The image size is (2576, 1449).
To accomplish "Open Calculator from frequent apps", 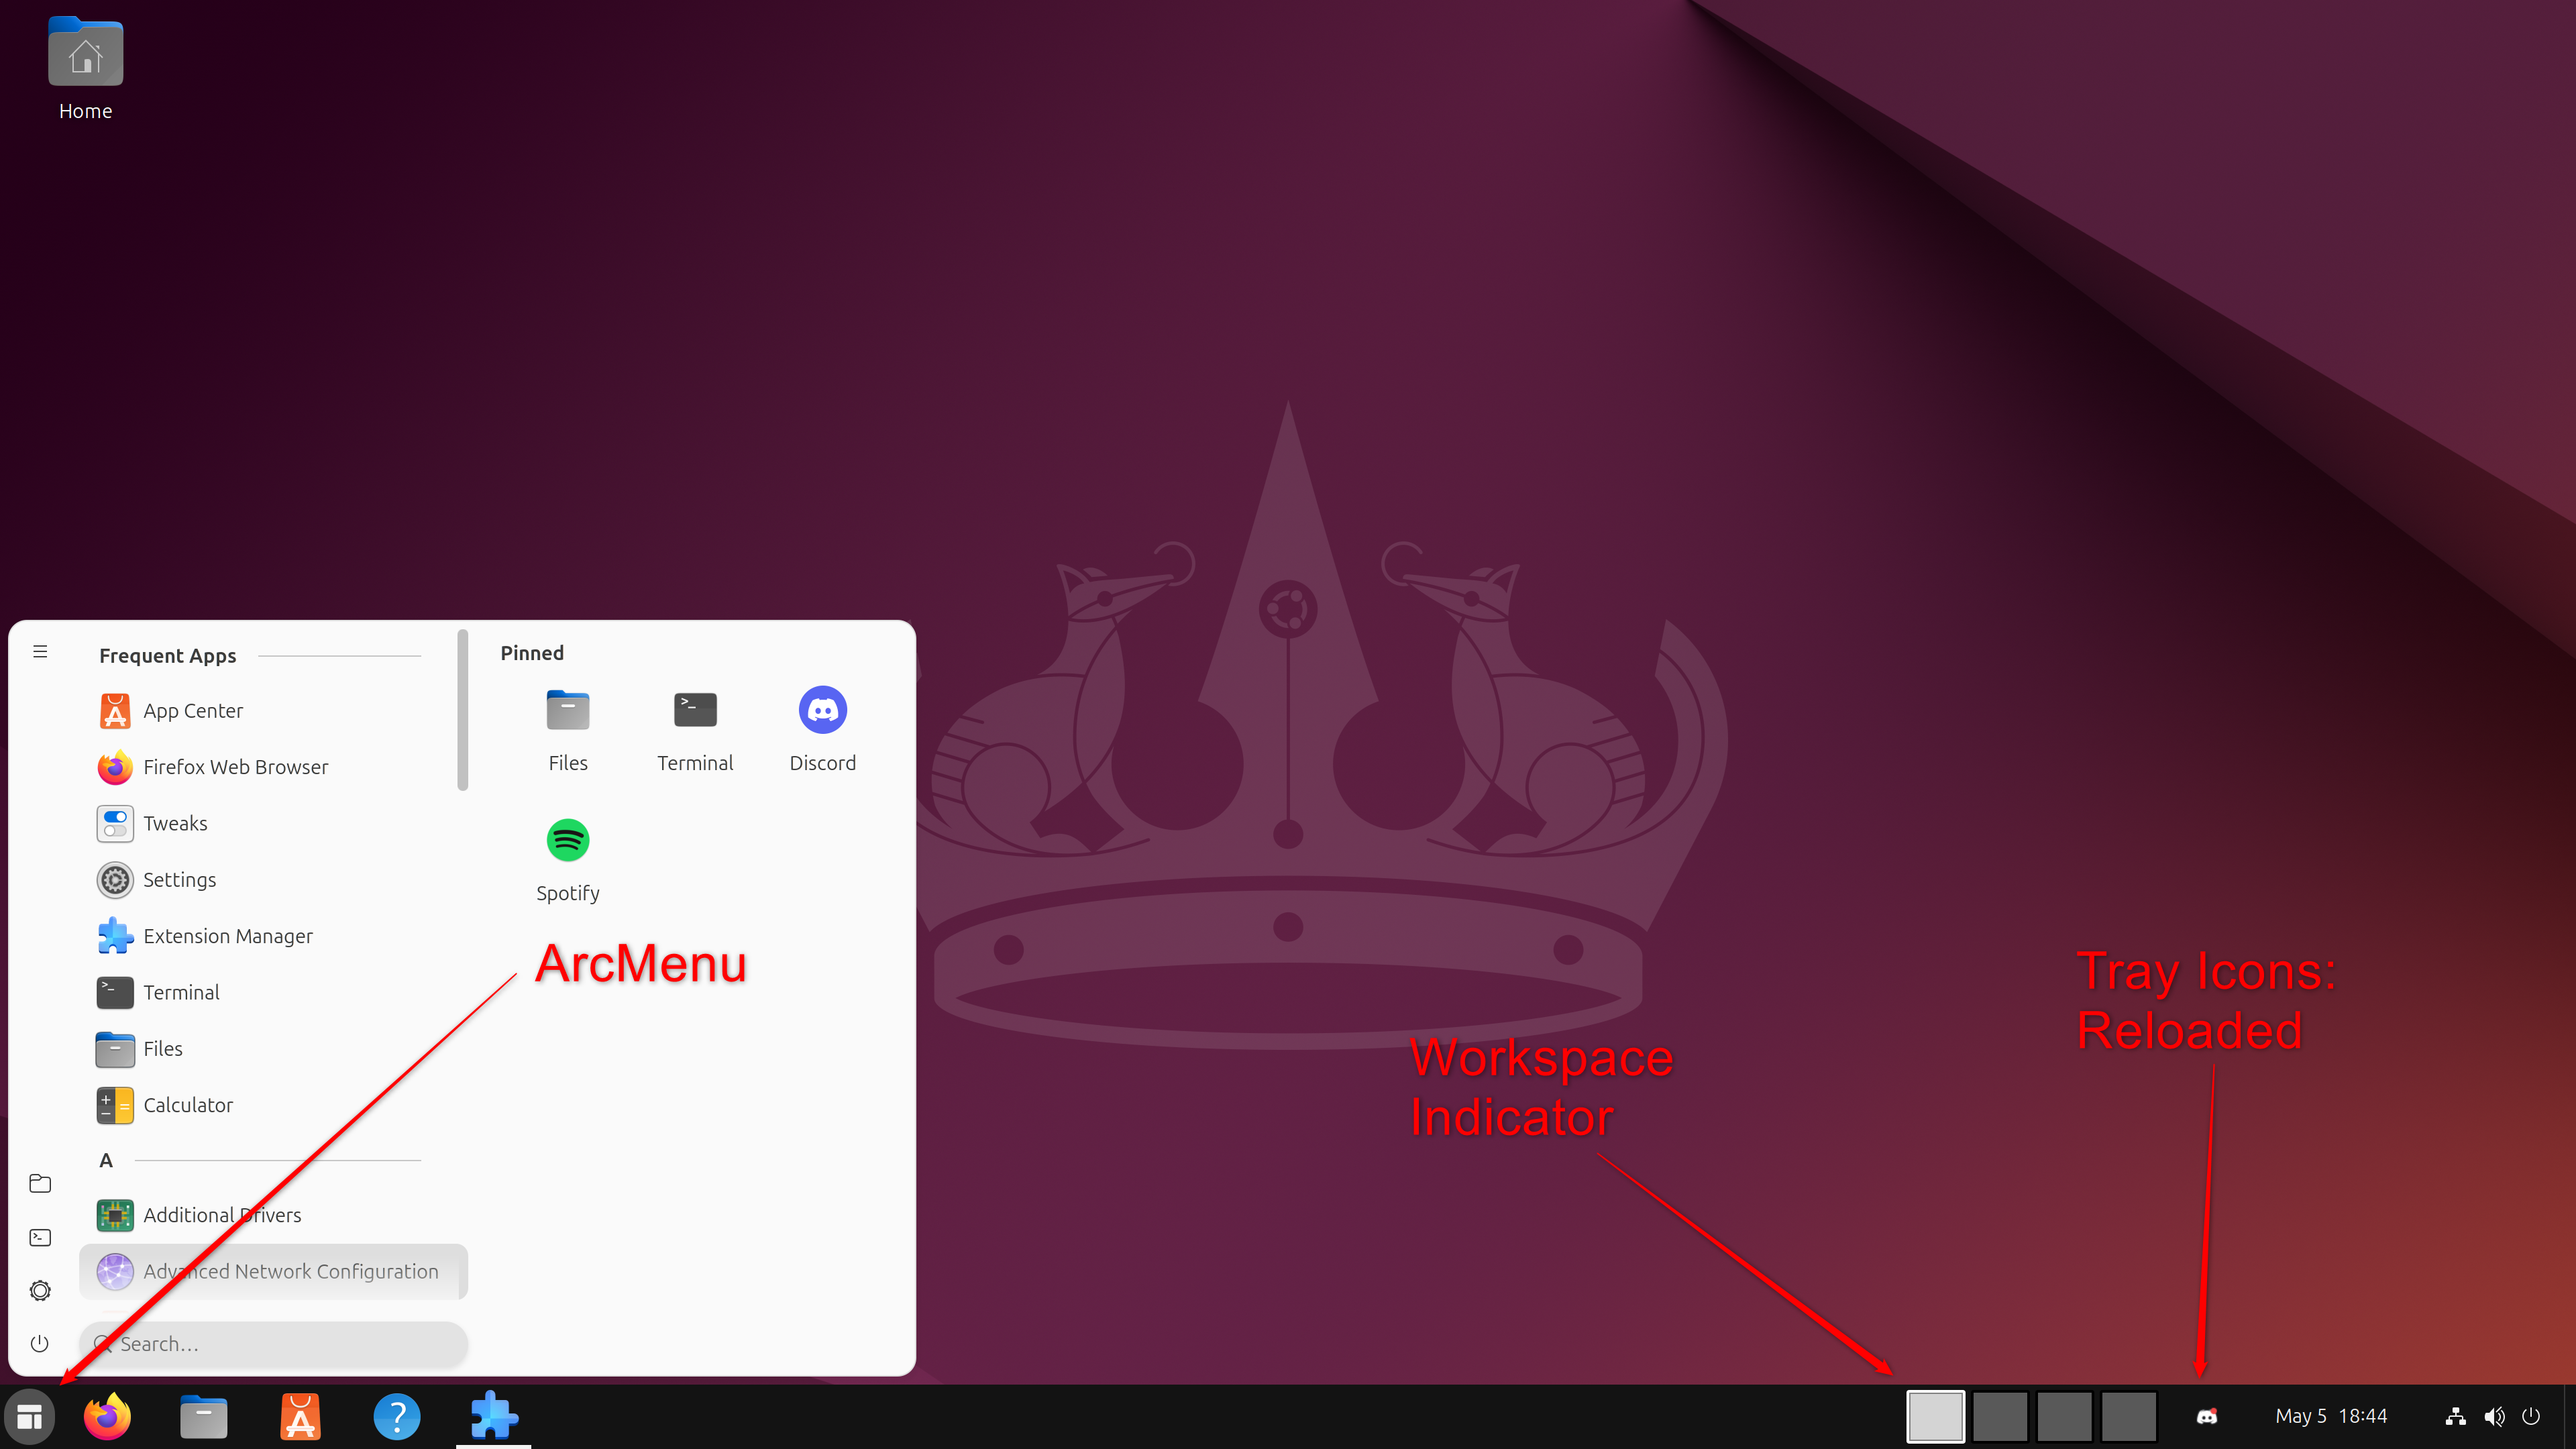I will 188,1104.
